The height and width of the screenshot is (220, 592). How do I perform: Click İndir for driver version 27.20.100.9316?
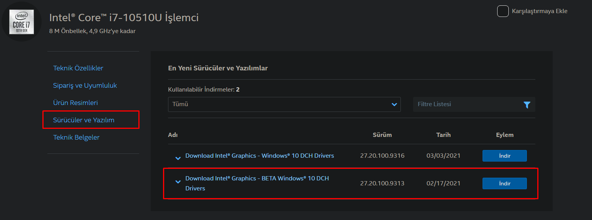coord(504,156)
